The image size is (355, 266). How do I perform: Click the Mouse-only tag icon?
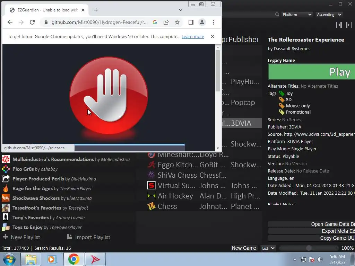tap(282, 106)
